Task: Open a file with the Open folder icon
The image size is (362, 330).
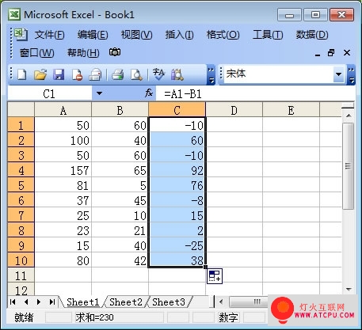Action: [x=40, y=74]
